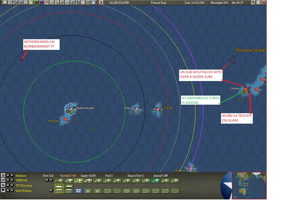Click the crosshair target toolbar icon

(x=78, y=3)
